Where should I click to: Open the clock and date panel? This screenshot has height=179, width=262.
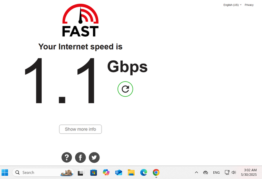click(x=249, y=172)
